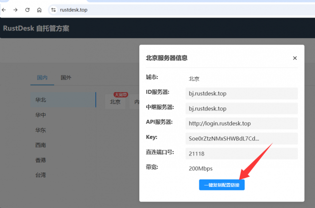The height and width of the screenshot is (208, 315).
Task: Click the 一键复制配置链接 button
Action: coord(222,185)
